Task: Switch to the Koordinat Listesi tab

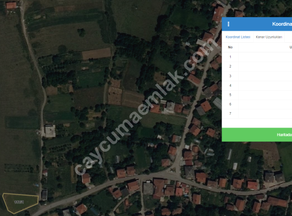Action: click(x=238, y=37)
